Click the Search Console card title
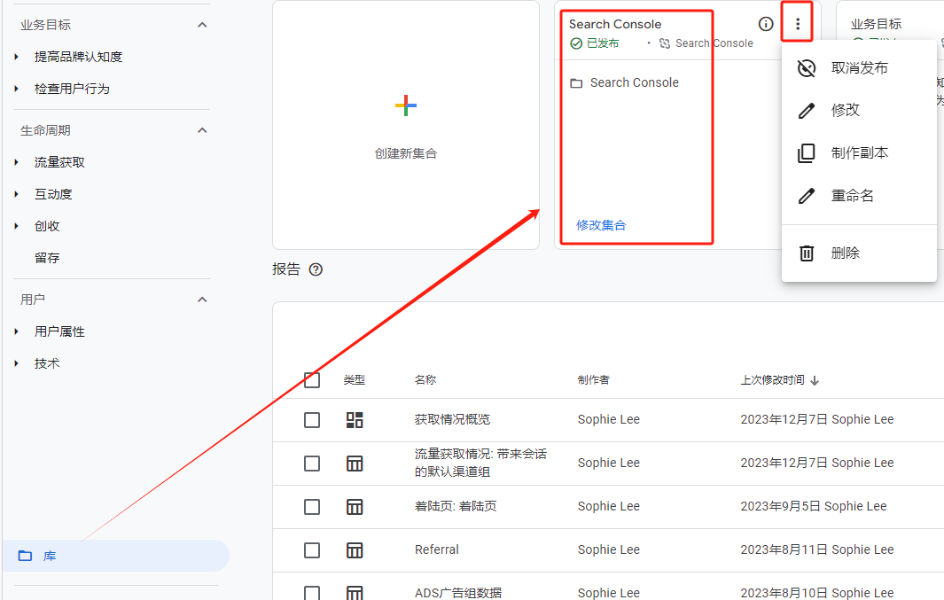This screenshot has height=600, width=944. pos(615,24)
